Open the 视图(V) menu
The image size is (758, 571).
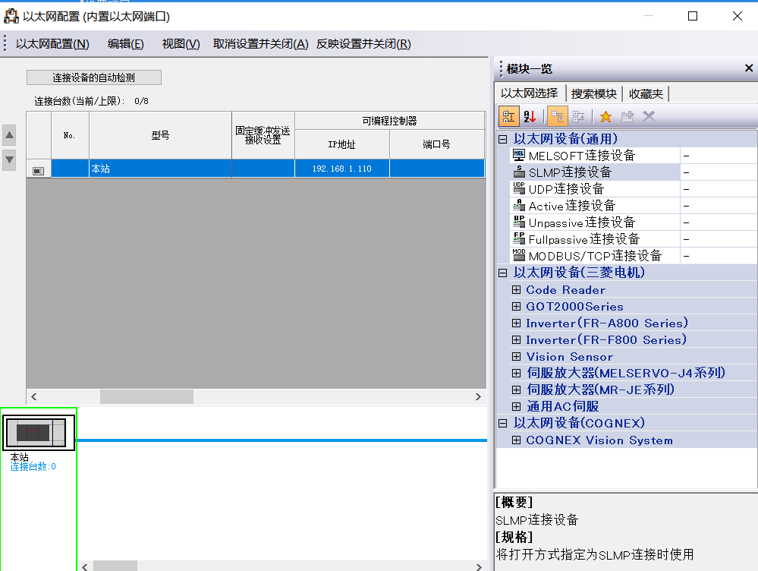(181, 44)
